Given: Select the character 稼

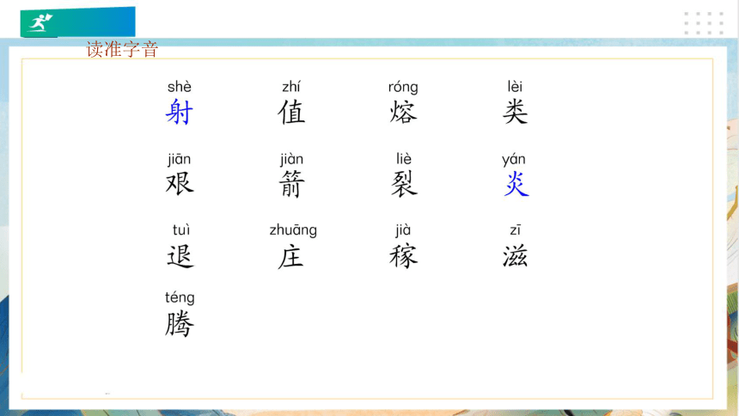Looking at the screenshot, I should point(403,256).
